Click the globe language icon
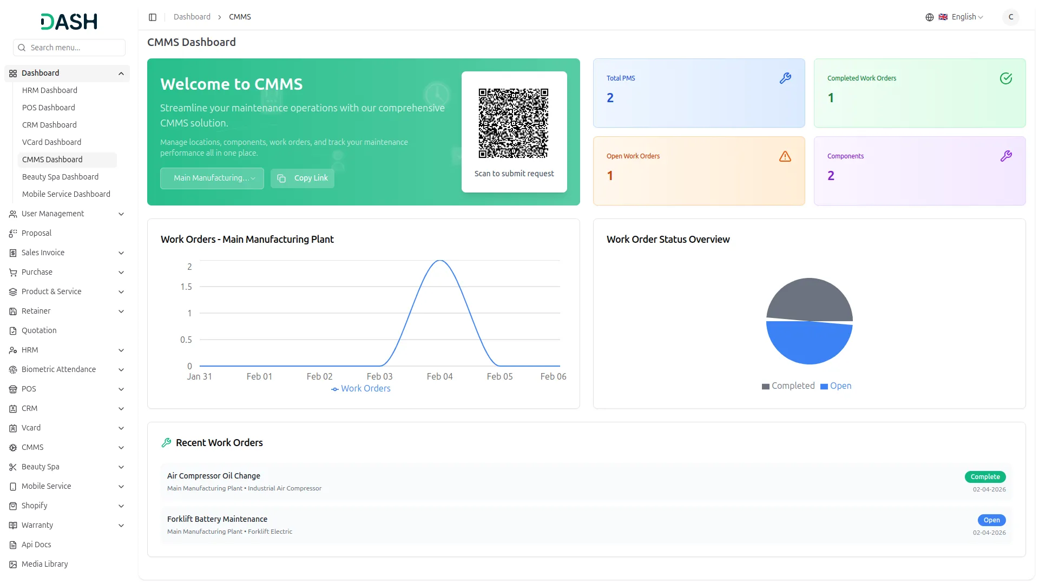1039x584 pixels. (930, 17)
